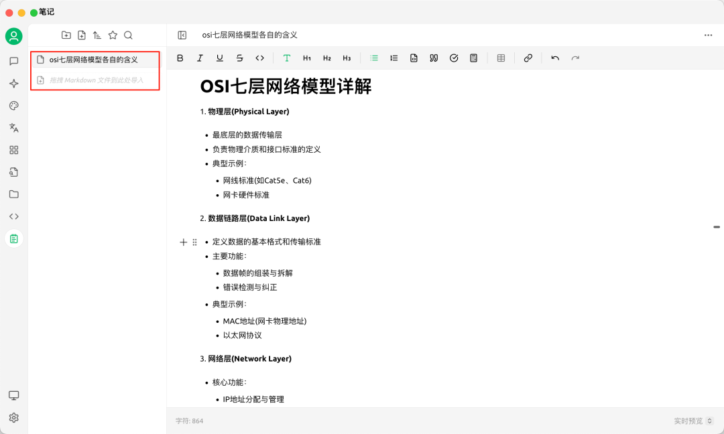Open settings from the gear icon
Screen dimensions: 724x434
(13, 418)
